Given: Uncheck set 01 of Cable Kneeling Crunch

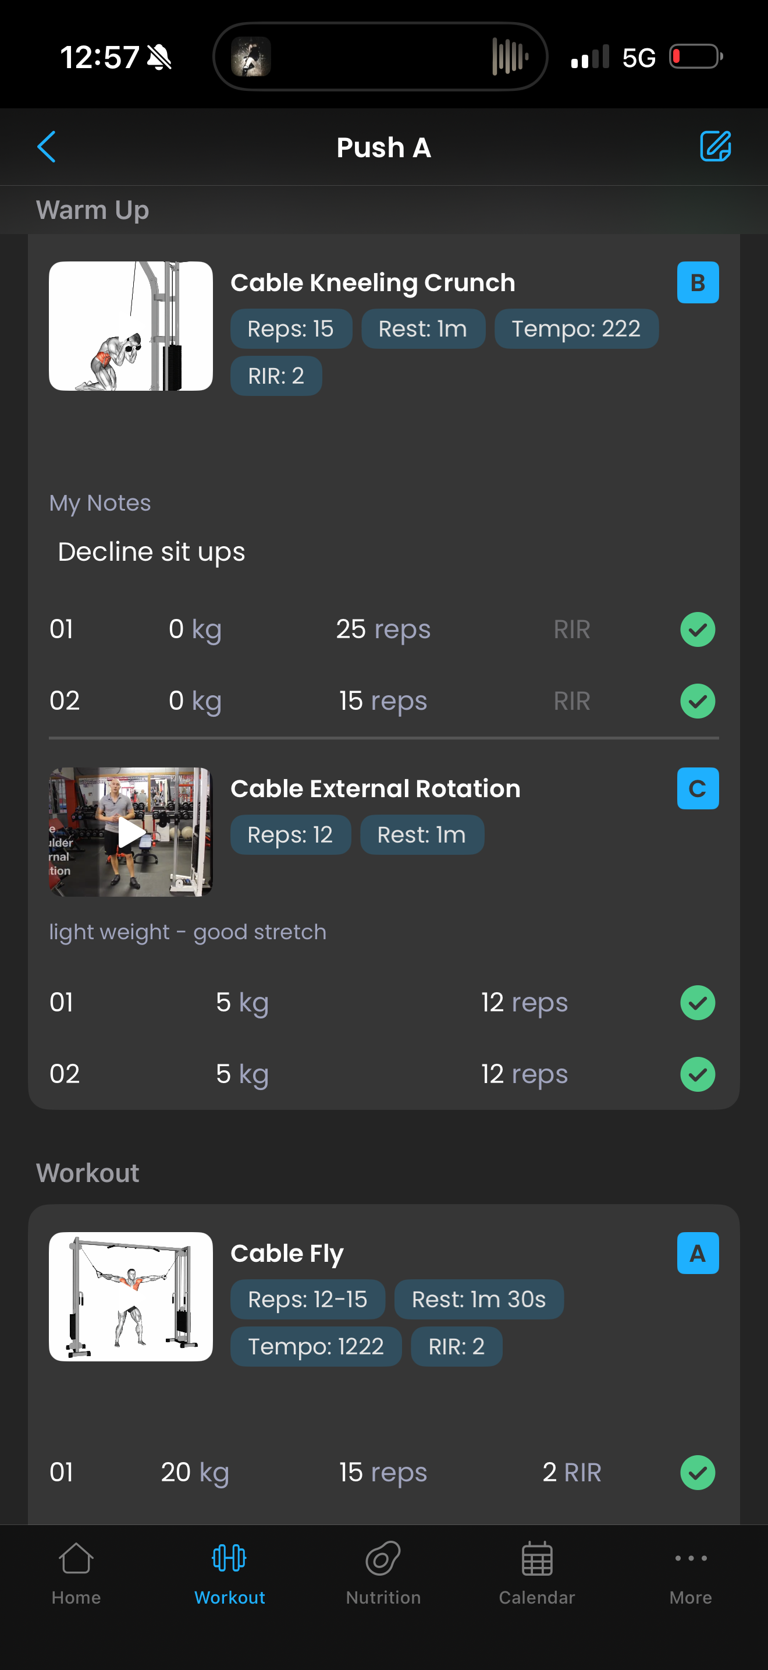Looking at the screenshot, I should [698, 629].
